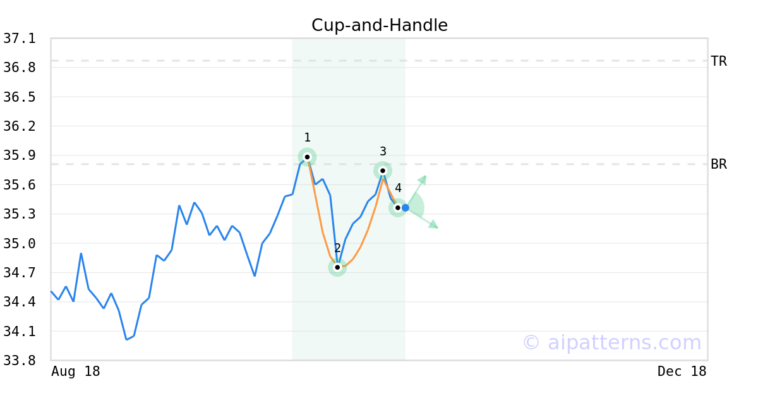The width and height of the screenshot is (758, 398).
Task: Click pattern point marker 2 at cup bottom
Action: (x=337, y=267)
